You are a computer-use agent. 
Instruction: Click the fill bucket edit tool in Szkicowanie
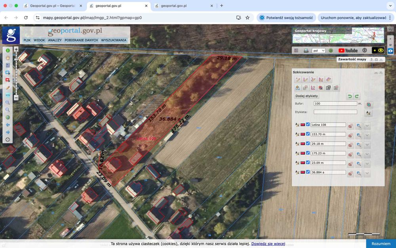298,88
